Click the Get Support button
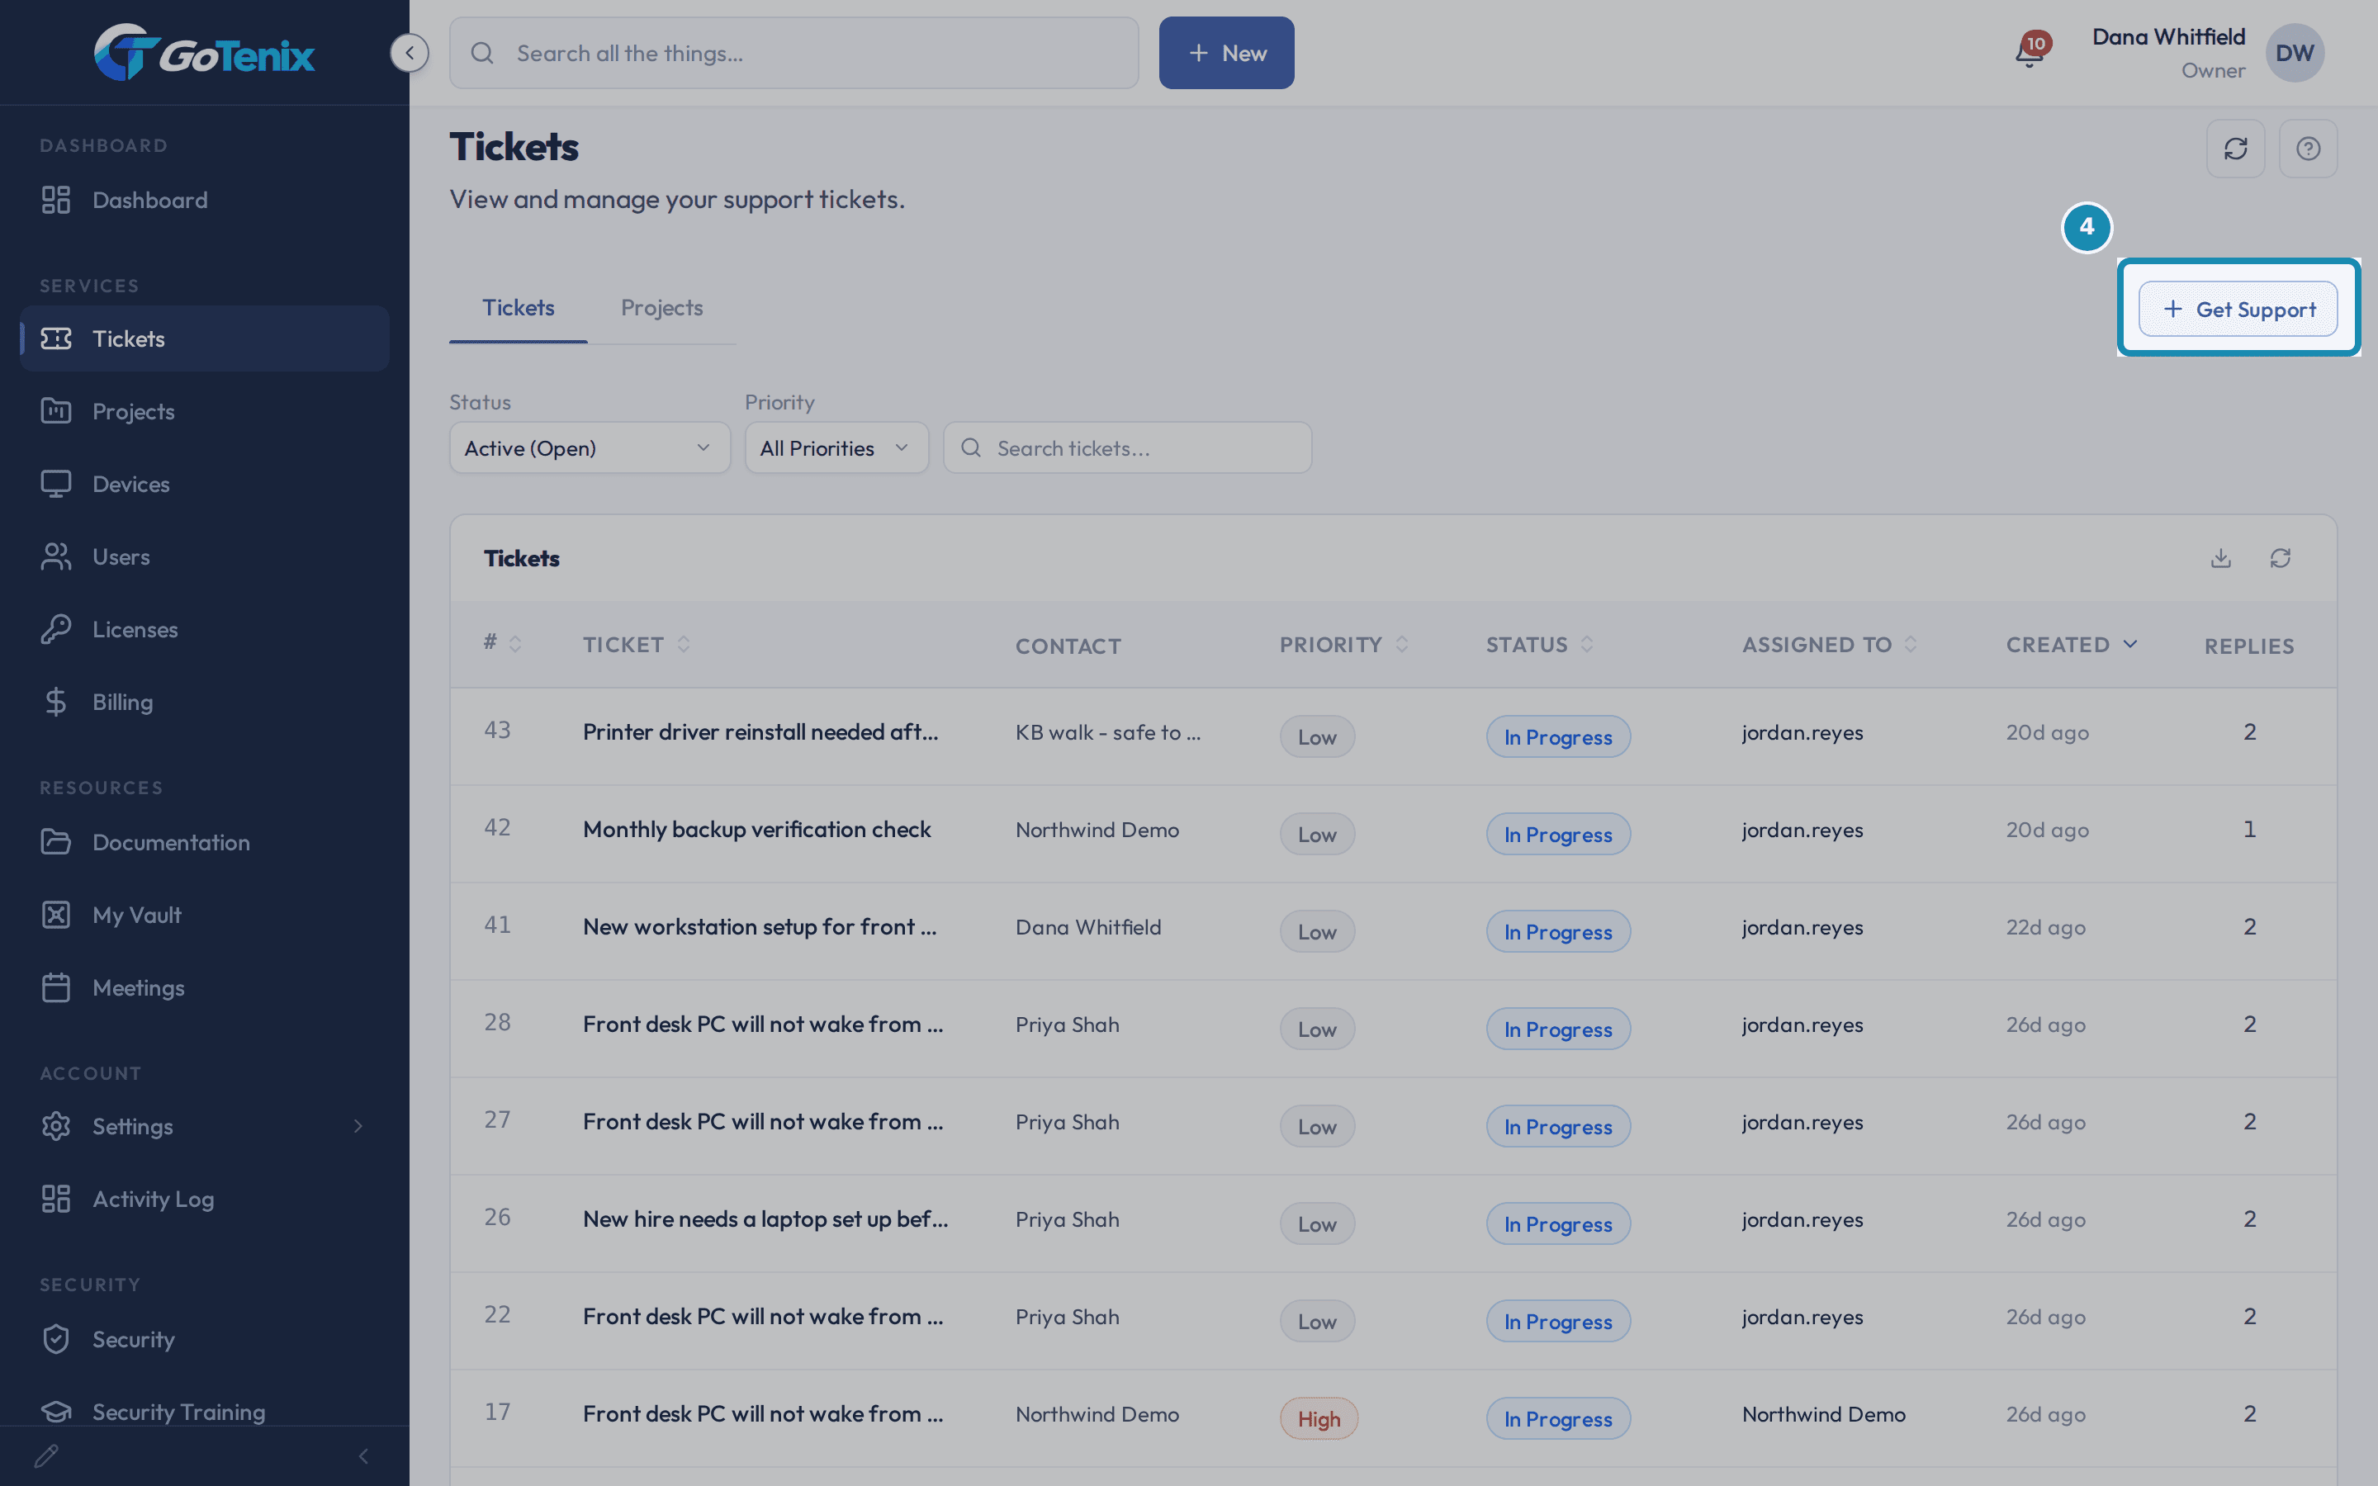 [2238, 309]
